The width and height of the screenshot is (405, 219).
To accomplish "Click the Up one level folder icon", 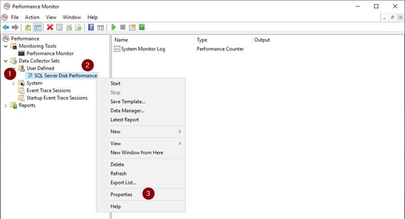I will click(x=28, y=27).
